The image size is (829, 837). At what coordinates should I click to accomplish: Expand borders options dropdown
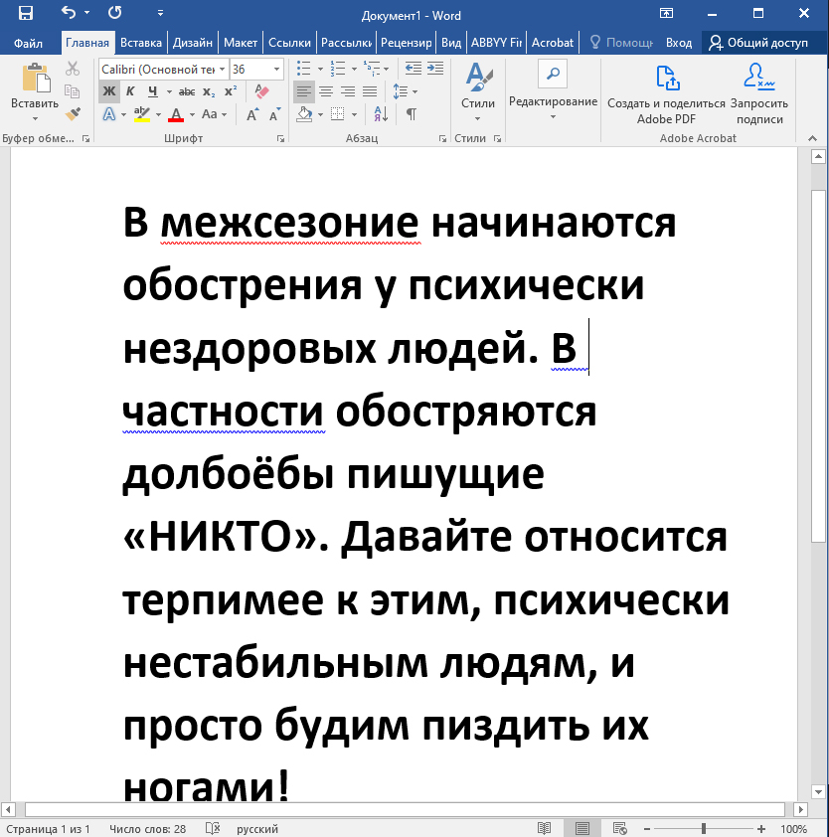click(x=354, y=114)
